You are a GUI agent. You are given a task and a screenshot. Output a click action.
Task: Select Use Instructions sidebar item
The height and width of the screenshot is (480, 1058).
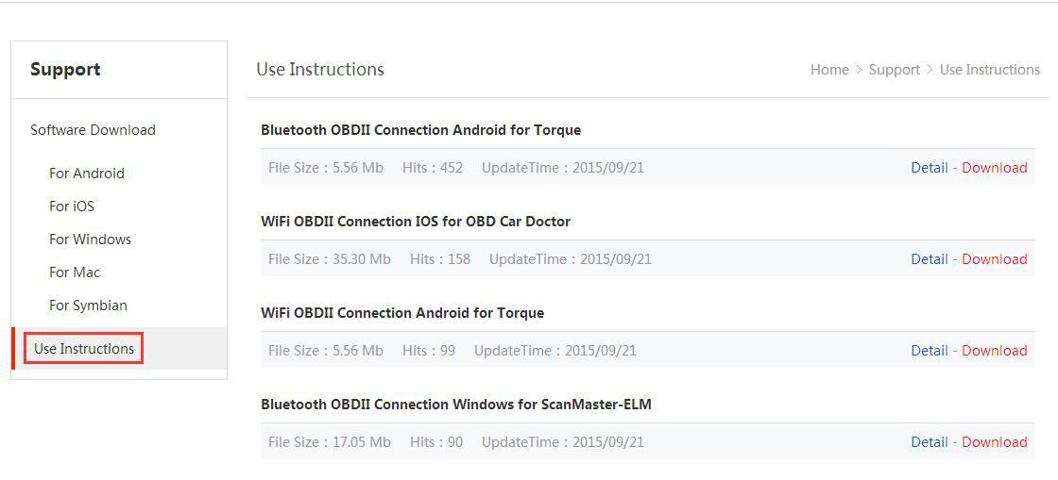(84, 349)
